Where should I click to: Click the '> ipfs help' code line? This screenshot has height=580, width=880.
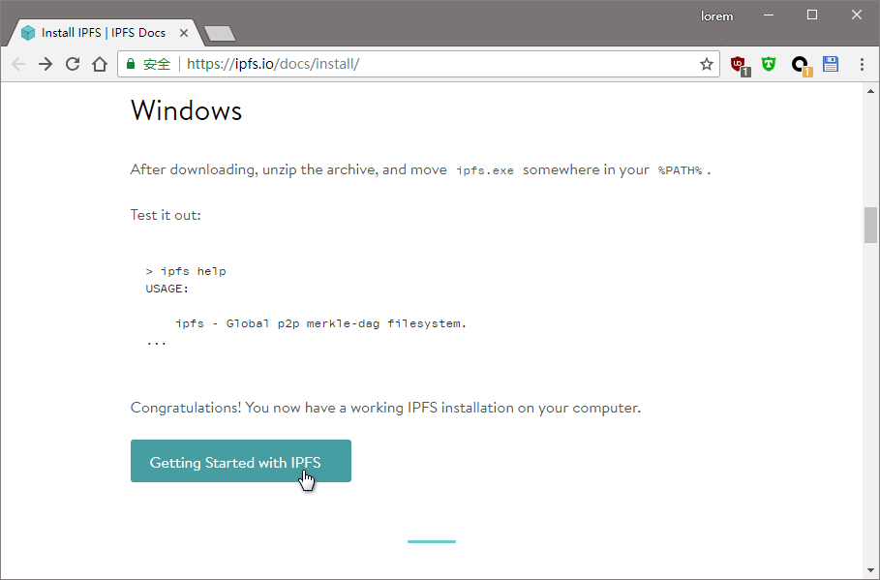coord(186,271)
